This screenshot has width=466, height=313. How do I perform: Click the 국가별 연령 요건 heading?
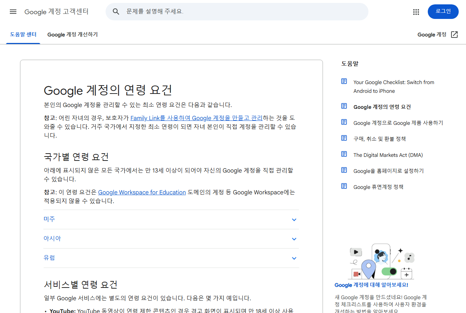76,157
